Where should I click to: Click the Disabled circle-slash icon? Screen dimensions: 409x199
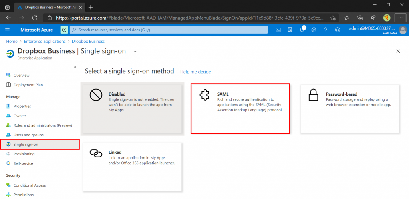[96, 96]
